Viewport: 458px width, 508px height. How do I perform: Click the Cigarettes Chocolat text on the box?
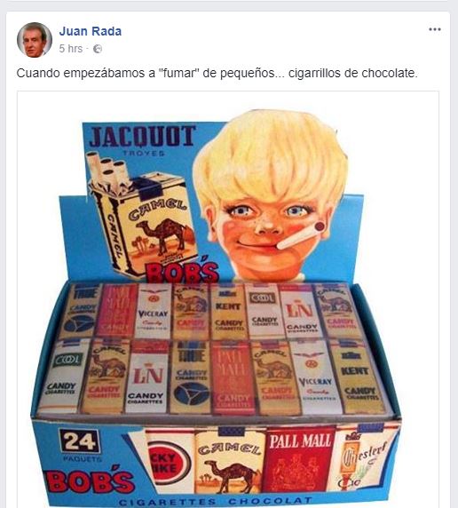(216, 502)
